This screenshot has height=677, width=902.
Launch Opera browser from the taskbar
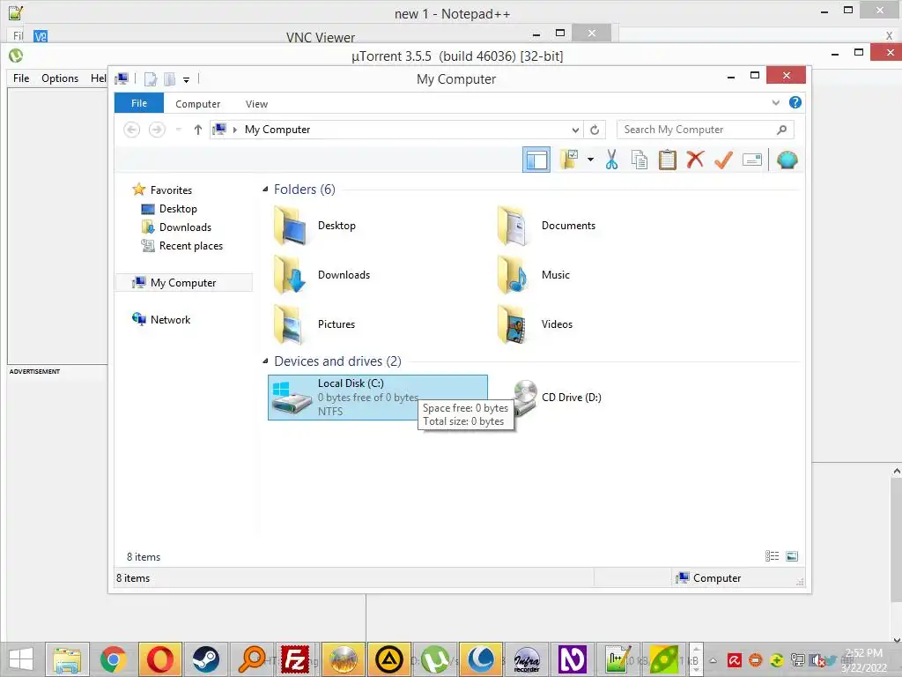click(x=159, y=659)
